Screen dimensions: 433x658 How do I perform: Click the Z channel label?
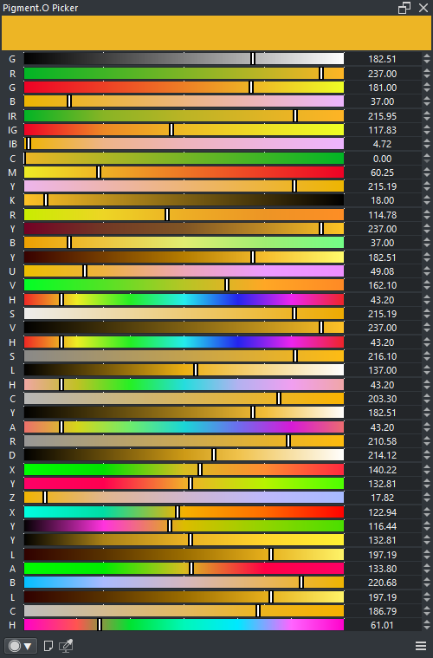(x=12, y=498)
